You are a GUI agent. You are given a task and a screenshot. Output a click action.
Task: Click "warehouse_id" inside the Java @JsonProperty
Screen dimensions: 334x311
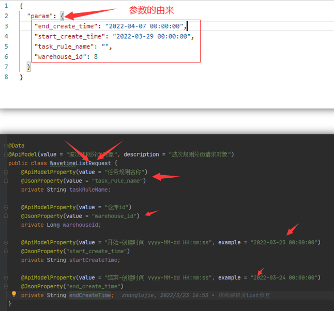pyautogui.click(x=114, y=216)
